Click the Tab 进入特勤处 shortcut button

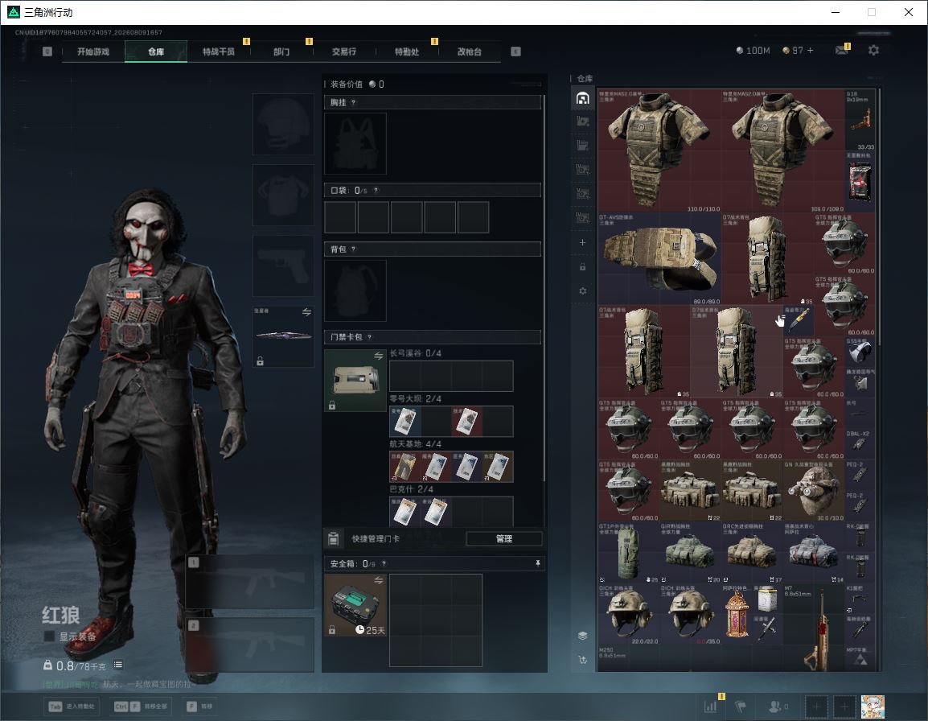(72, 707)
